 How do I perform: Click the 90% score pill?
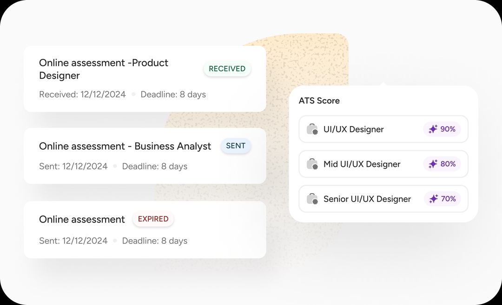442,129
